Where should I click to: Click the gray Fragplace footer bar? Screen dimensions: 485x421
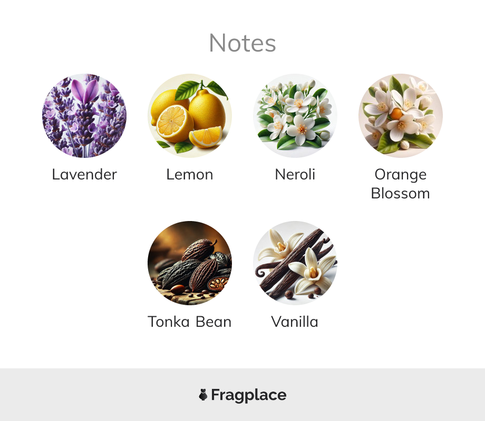[x=242, y=395]
